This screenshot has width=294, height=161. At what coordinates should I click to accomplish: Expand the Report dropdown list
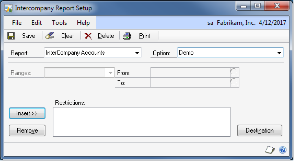[137, 53]
